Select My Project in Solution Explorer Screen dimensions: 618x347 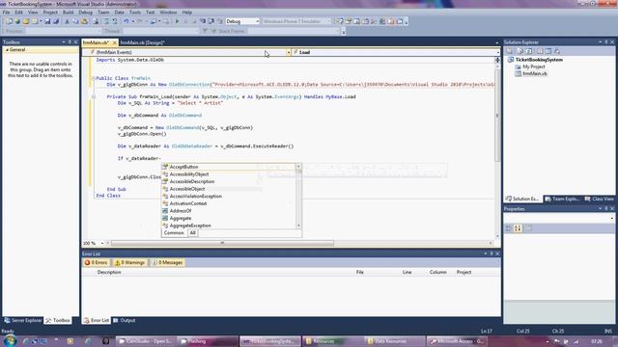pyautogui.click(x=534, y=67)
